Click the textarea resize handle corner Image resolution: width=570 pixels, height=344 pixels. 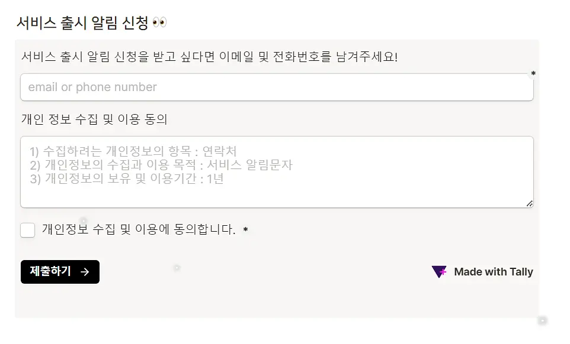(x=530, y=204)
